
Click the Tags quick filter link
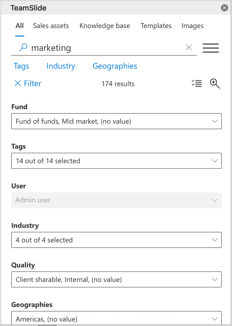pos(21,66)
